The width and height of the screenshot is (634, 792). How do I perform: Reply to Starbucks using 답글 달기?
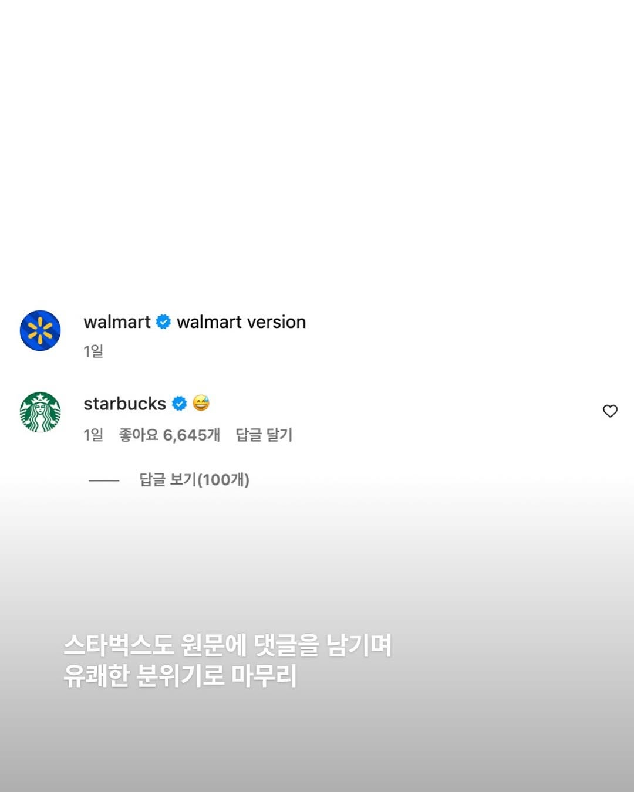(264, 435)
